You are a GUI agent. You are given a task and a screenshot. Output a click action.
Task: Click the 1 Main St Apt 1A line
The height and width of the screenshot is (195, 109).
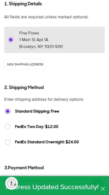(34, 40)
